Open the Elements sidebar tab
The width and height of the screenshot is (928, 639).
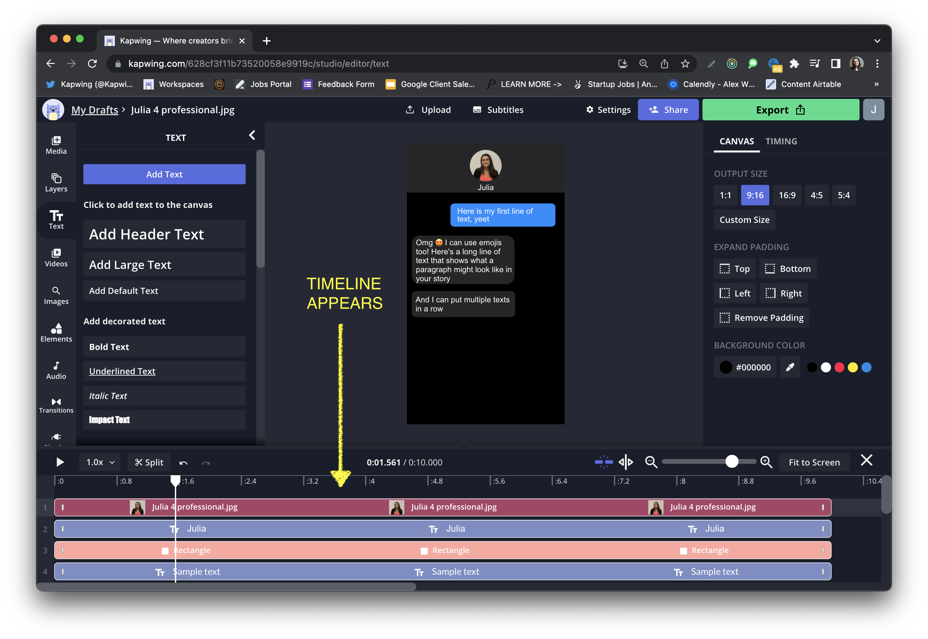[56, 333]
